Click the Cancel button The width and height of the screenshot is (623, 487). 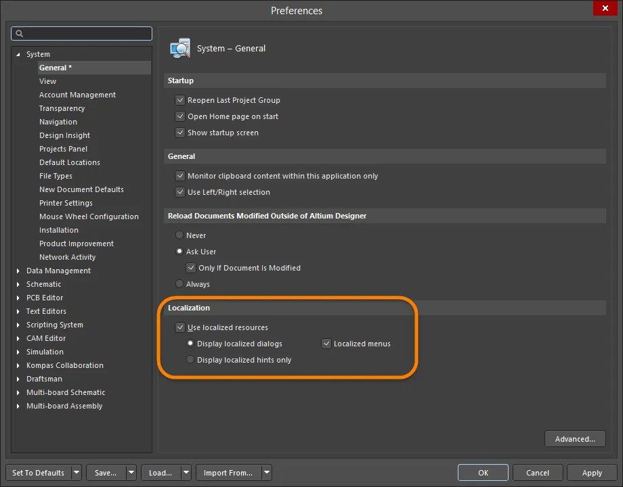point(538,472)
